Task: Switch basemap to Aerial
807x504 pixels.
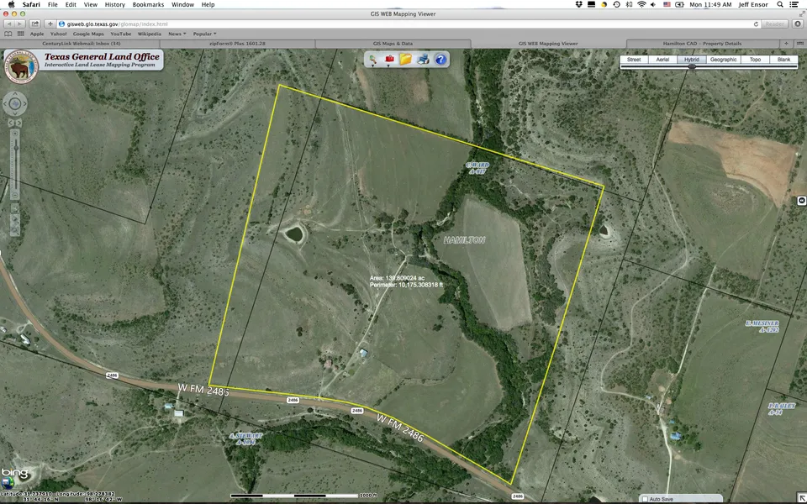Action: 662,60
